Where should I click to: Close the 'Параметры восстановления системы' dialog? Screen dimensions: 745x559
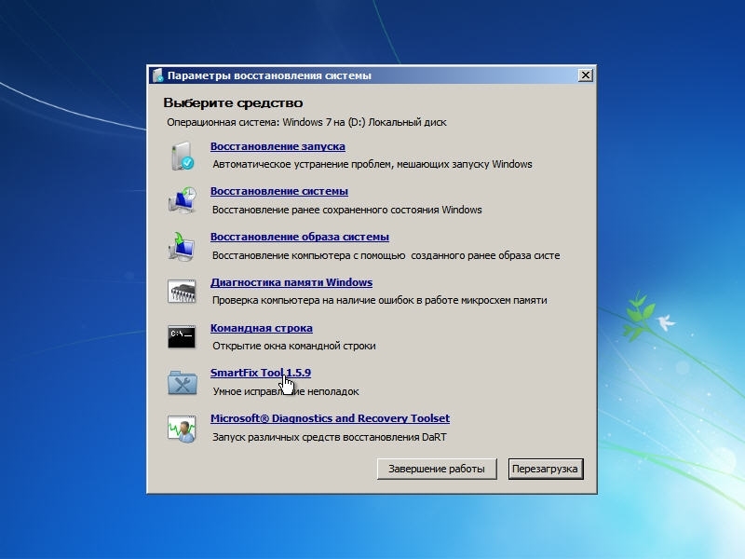point(585,75)
